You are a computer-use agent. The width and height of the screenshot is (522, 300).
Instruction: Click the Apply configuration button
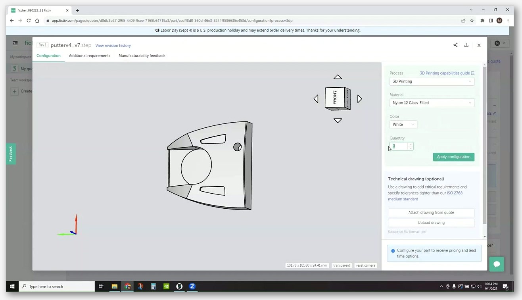[453, 157]
